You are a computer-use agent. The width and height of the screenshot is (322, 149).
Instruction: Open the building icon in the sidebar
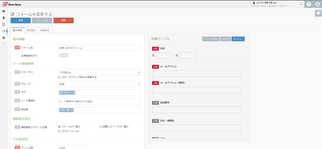pos(3,24)
